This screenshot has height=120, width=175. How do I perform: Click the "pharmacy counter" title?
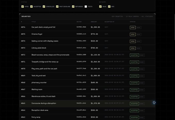point(39,83)
